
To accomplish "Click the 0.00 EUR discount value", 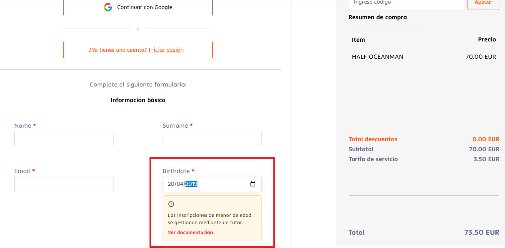I will tap(486, 139).
